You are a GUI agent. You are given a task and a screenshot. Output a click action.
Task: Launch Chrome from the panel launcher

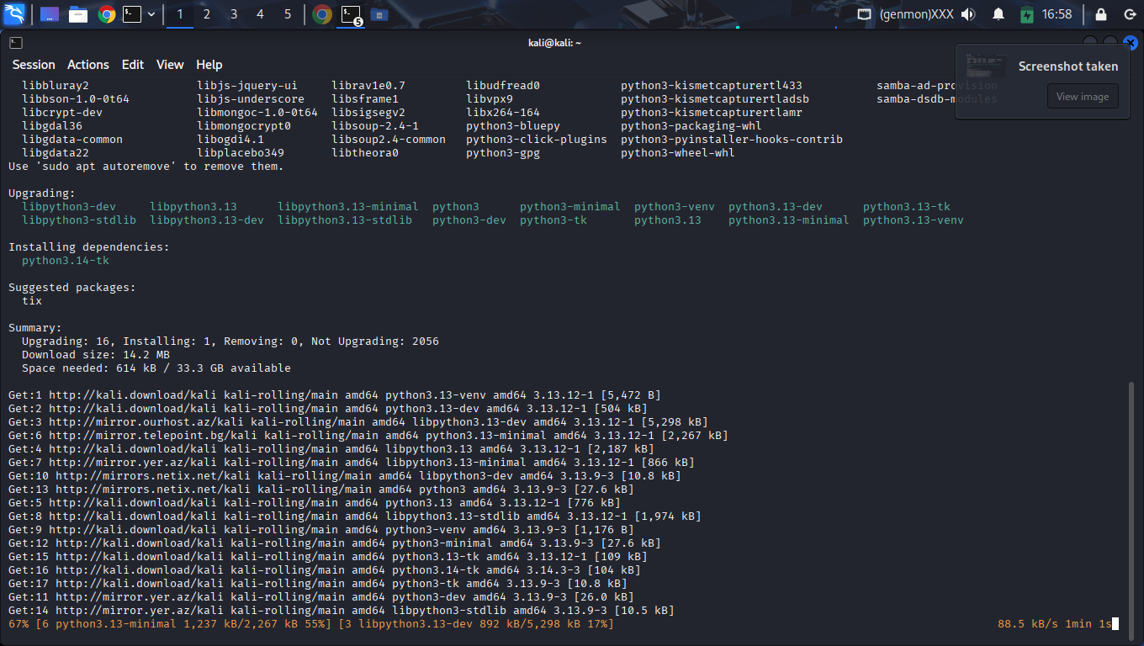[x=106, y=14]
